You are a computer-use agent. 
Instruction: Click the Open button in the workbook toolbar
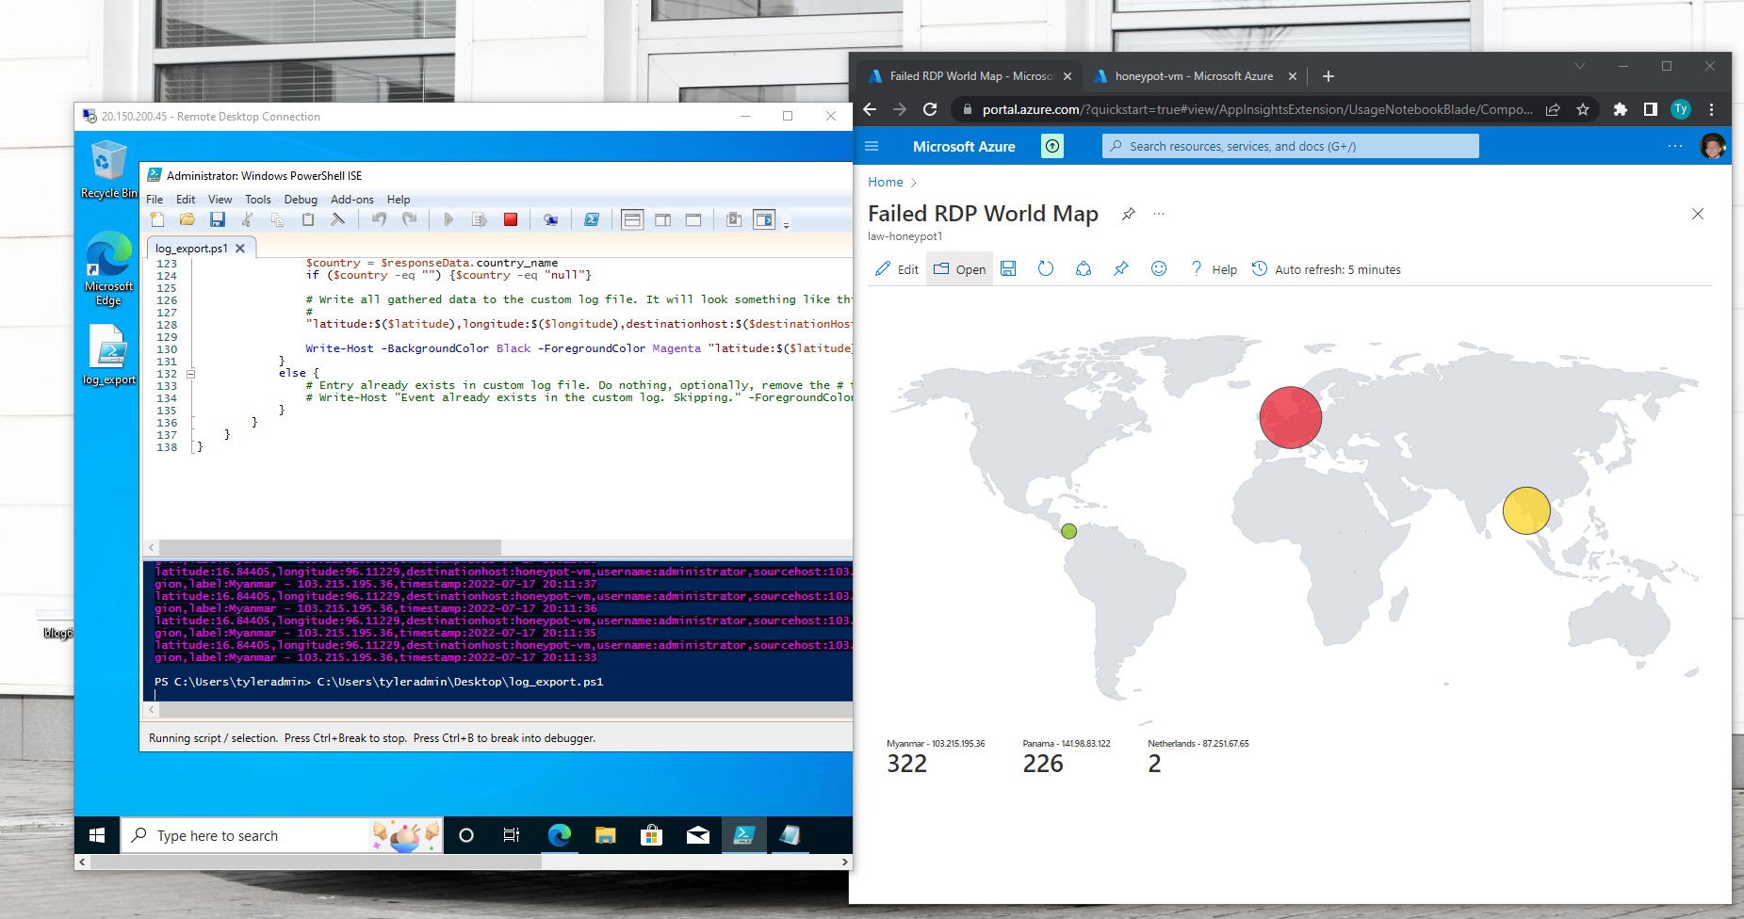(x=959, y=269)
